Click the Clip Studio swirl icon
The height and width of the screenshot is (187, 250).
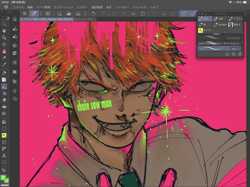click(48, 14)
